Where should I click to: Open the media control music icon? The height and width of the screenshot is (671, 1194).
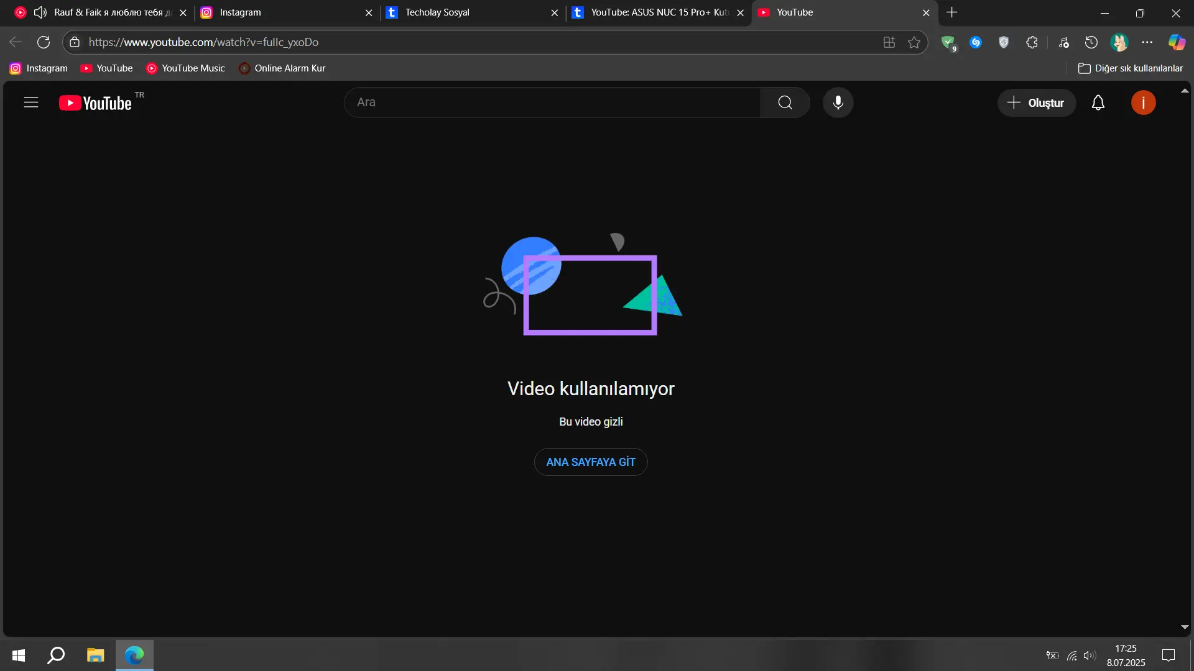(x=1064, y=42)
